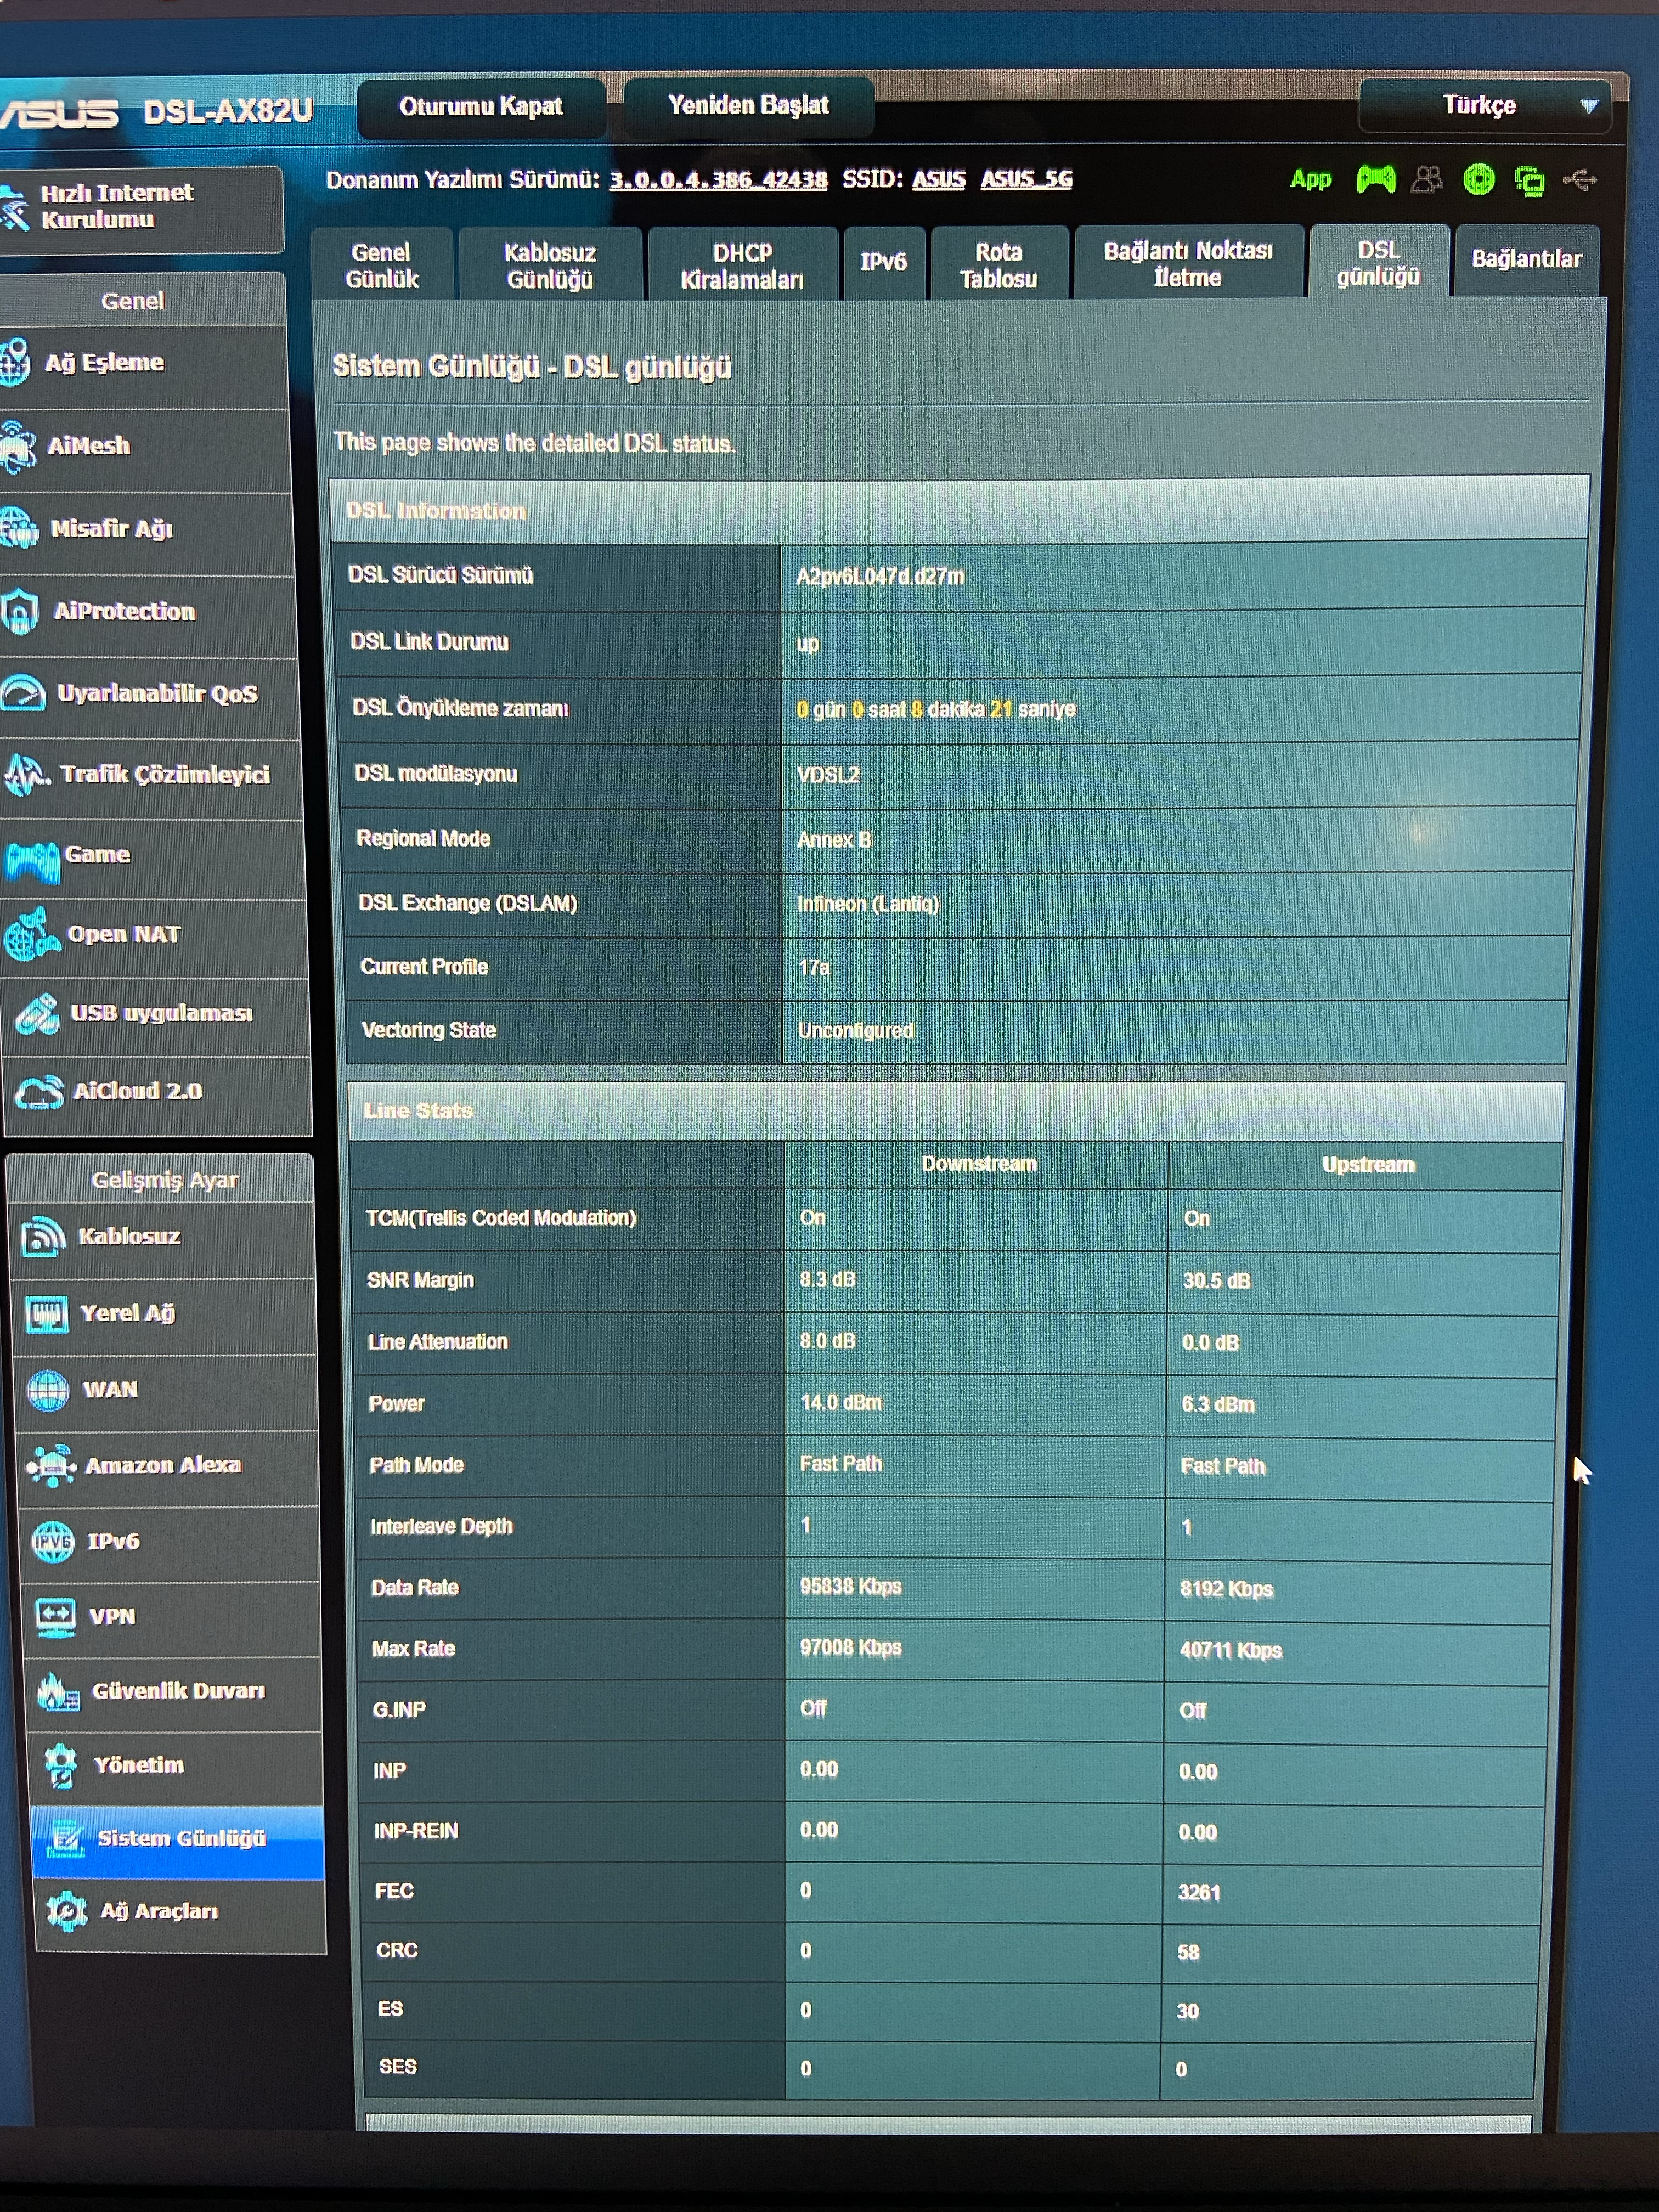
Task: Click the Upstream FEC value 3261
Action: pos(1199,1892)
